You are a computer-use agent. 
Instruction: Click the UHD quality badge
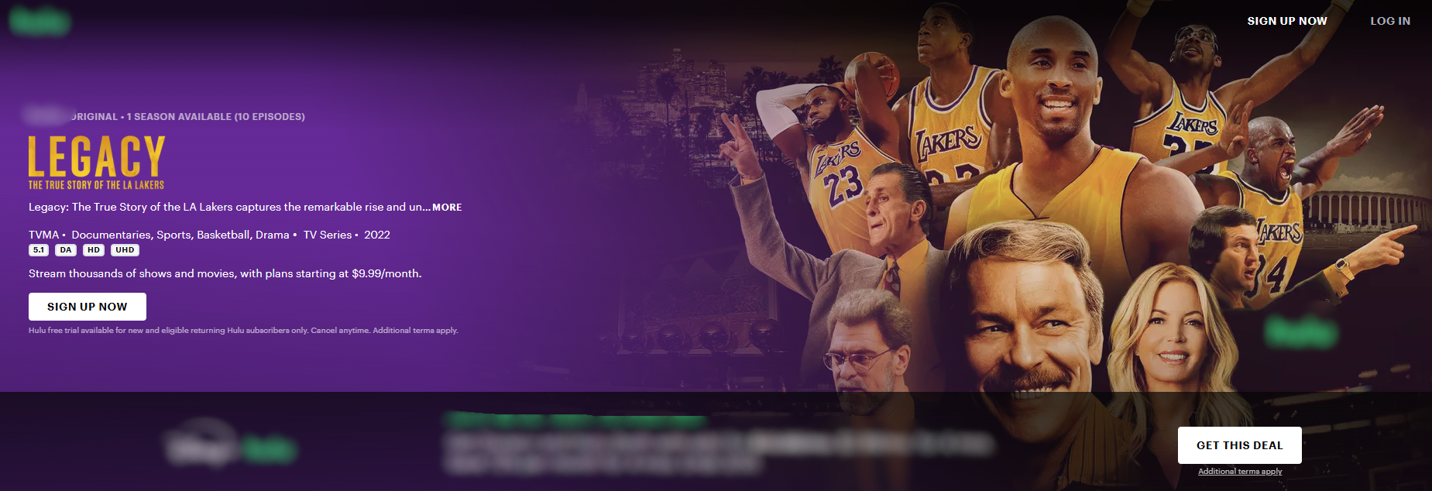pyautogui.click(x=125, y=250)
